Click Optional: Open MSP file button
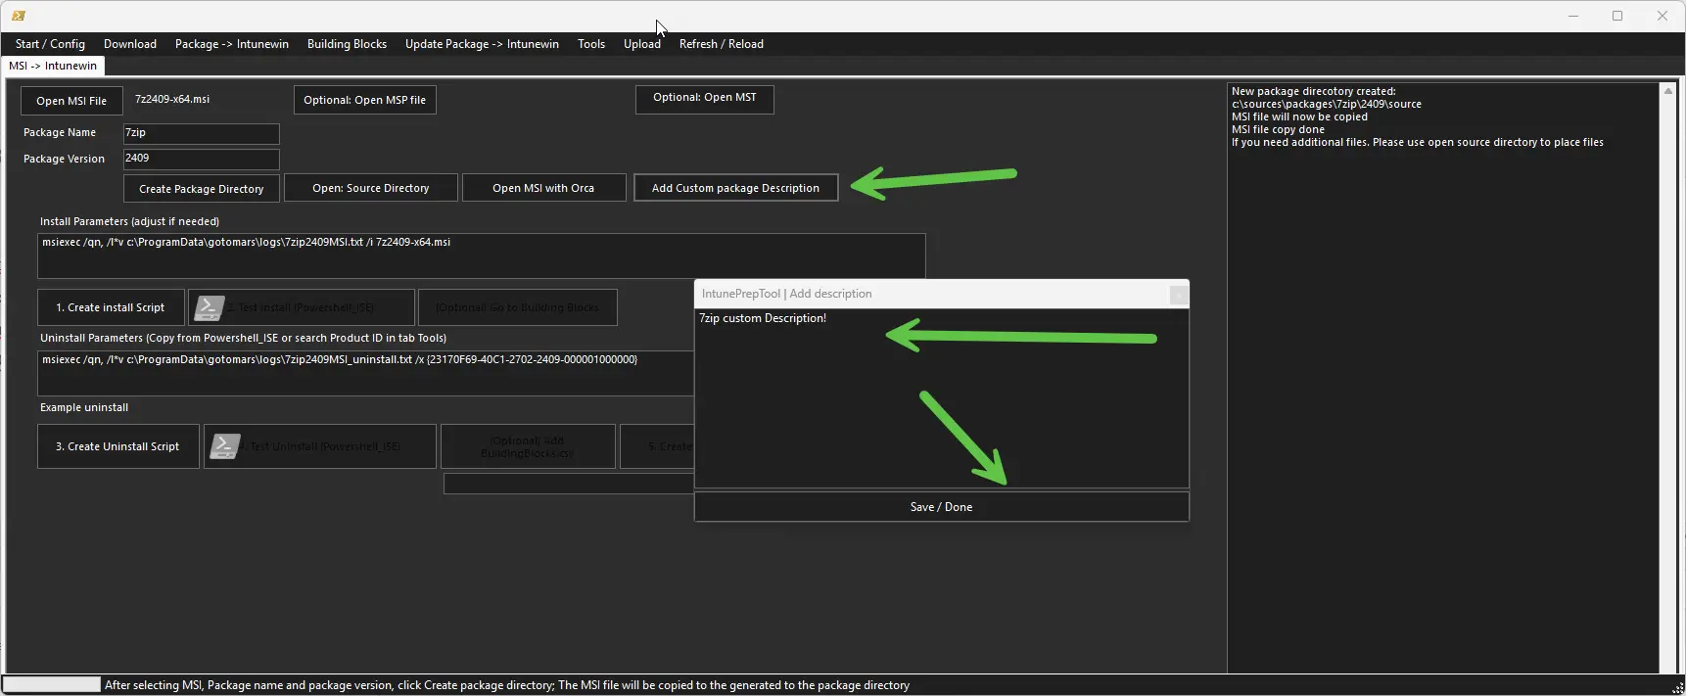1686x696 pixels. [x=364, y=100]
